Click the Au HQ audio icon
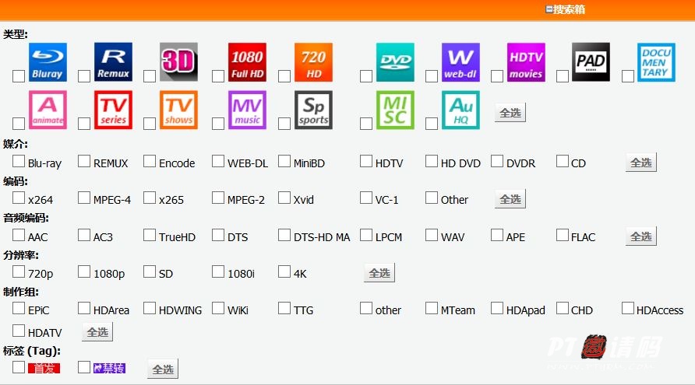This screenshot has width=695, height=385. [460, 110]
